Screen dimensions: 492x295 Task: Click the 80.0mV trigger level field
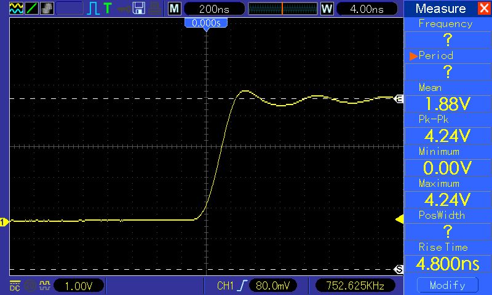(272, 286)
